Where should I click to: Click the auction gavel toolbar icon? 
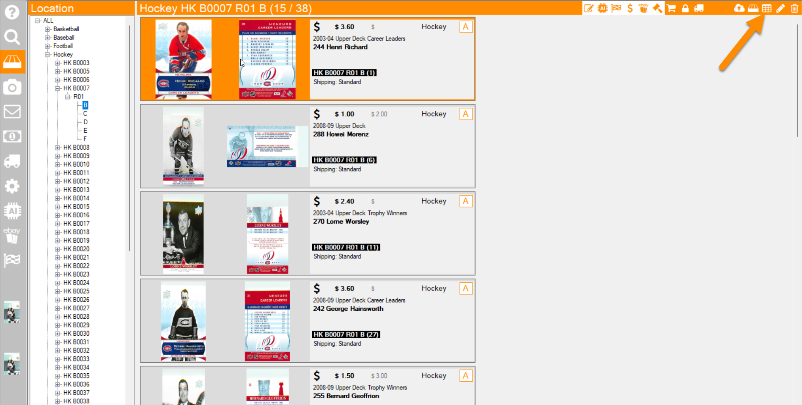coord(657,8)
